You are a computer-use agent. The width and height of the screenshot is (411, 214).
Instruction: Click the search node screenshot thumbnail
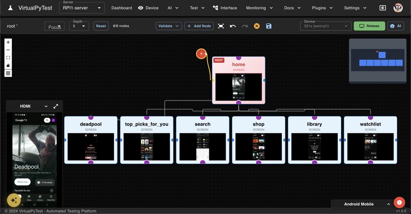click(203, 147)
